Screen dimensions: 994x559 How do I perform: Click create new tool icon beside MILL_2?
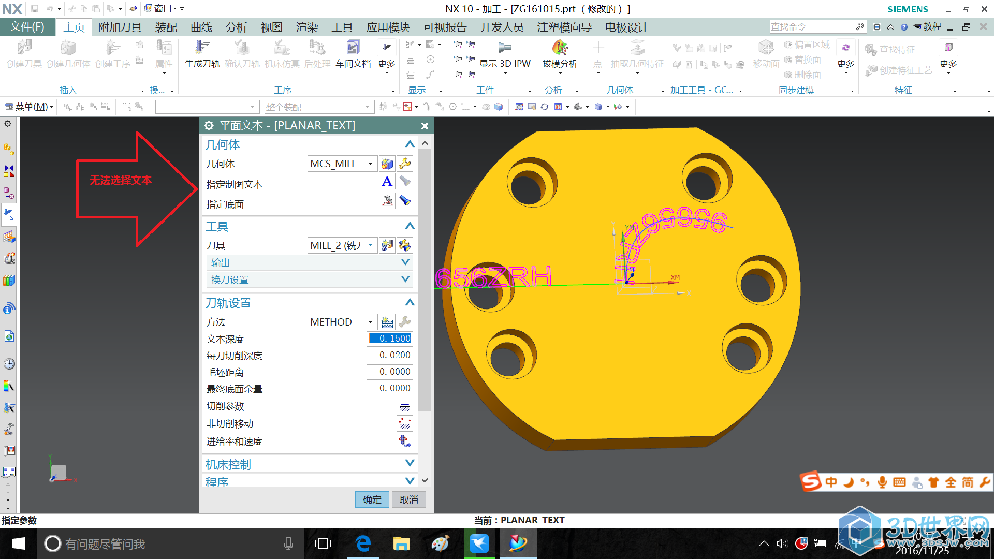click(387, 245)
